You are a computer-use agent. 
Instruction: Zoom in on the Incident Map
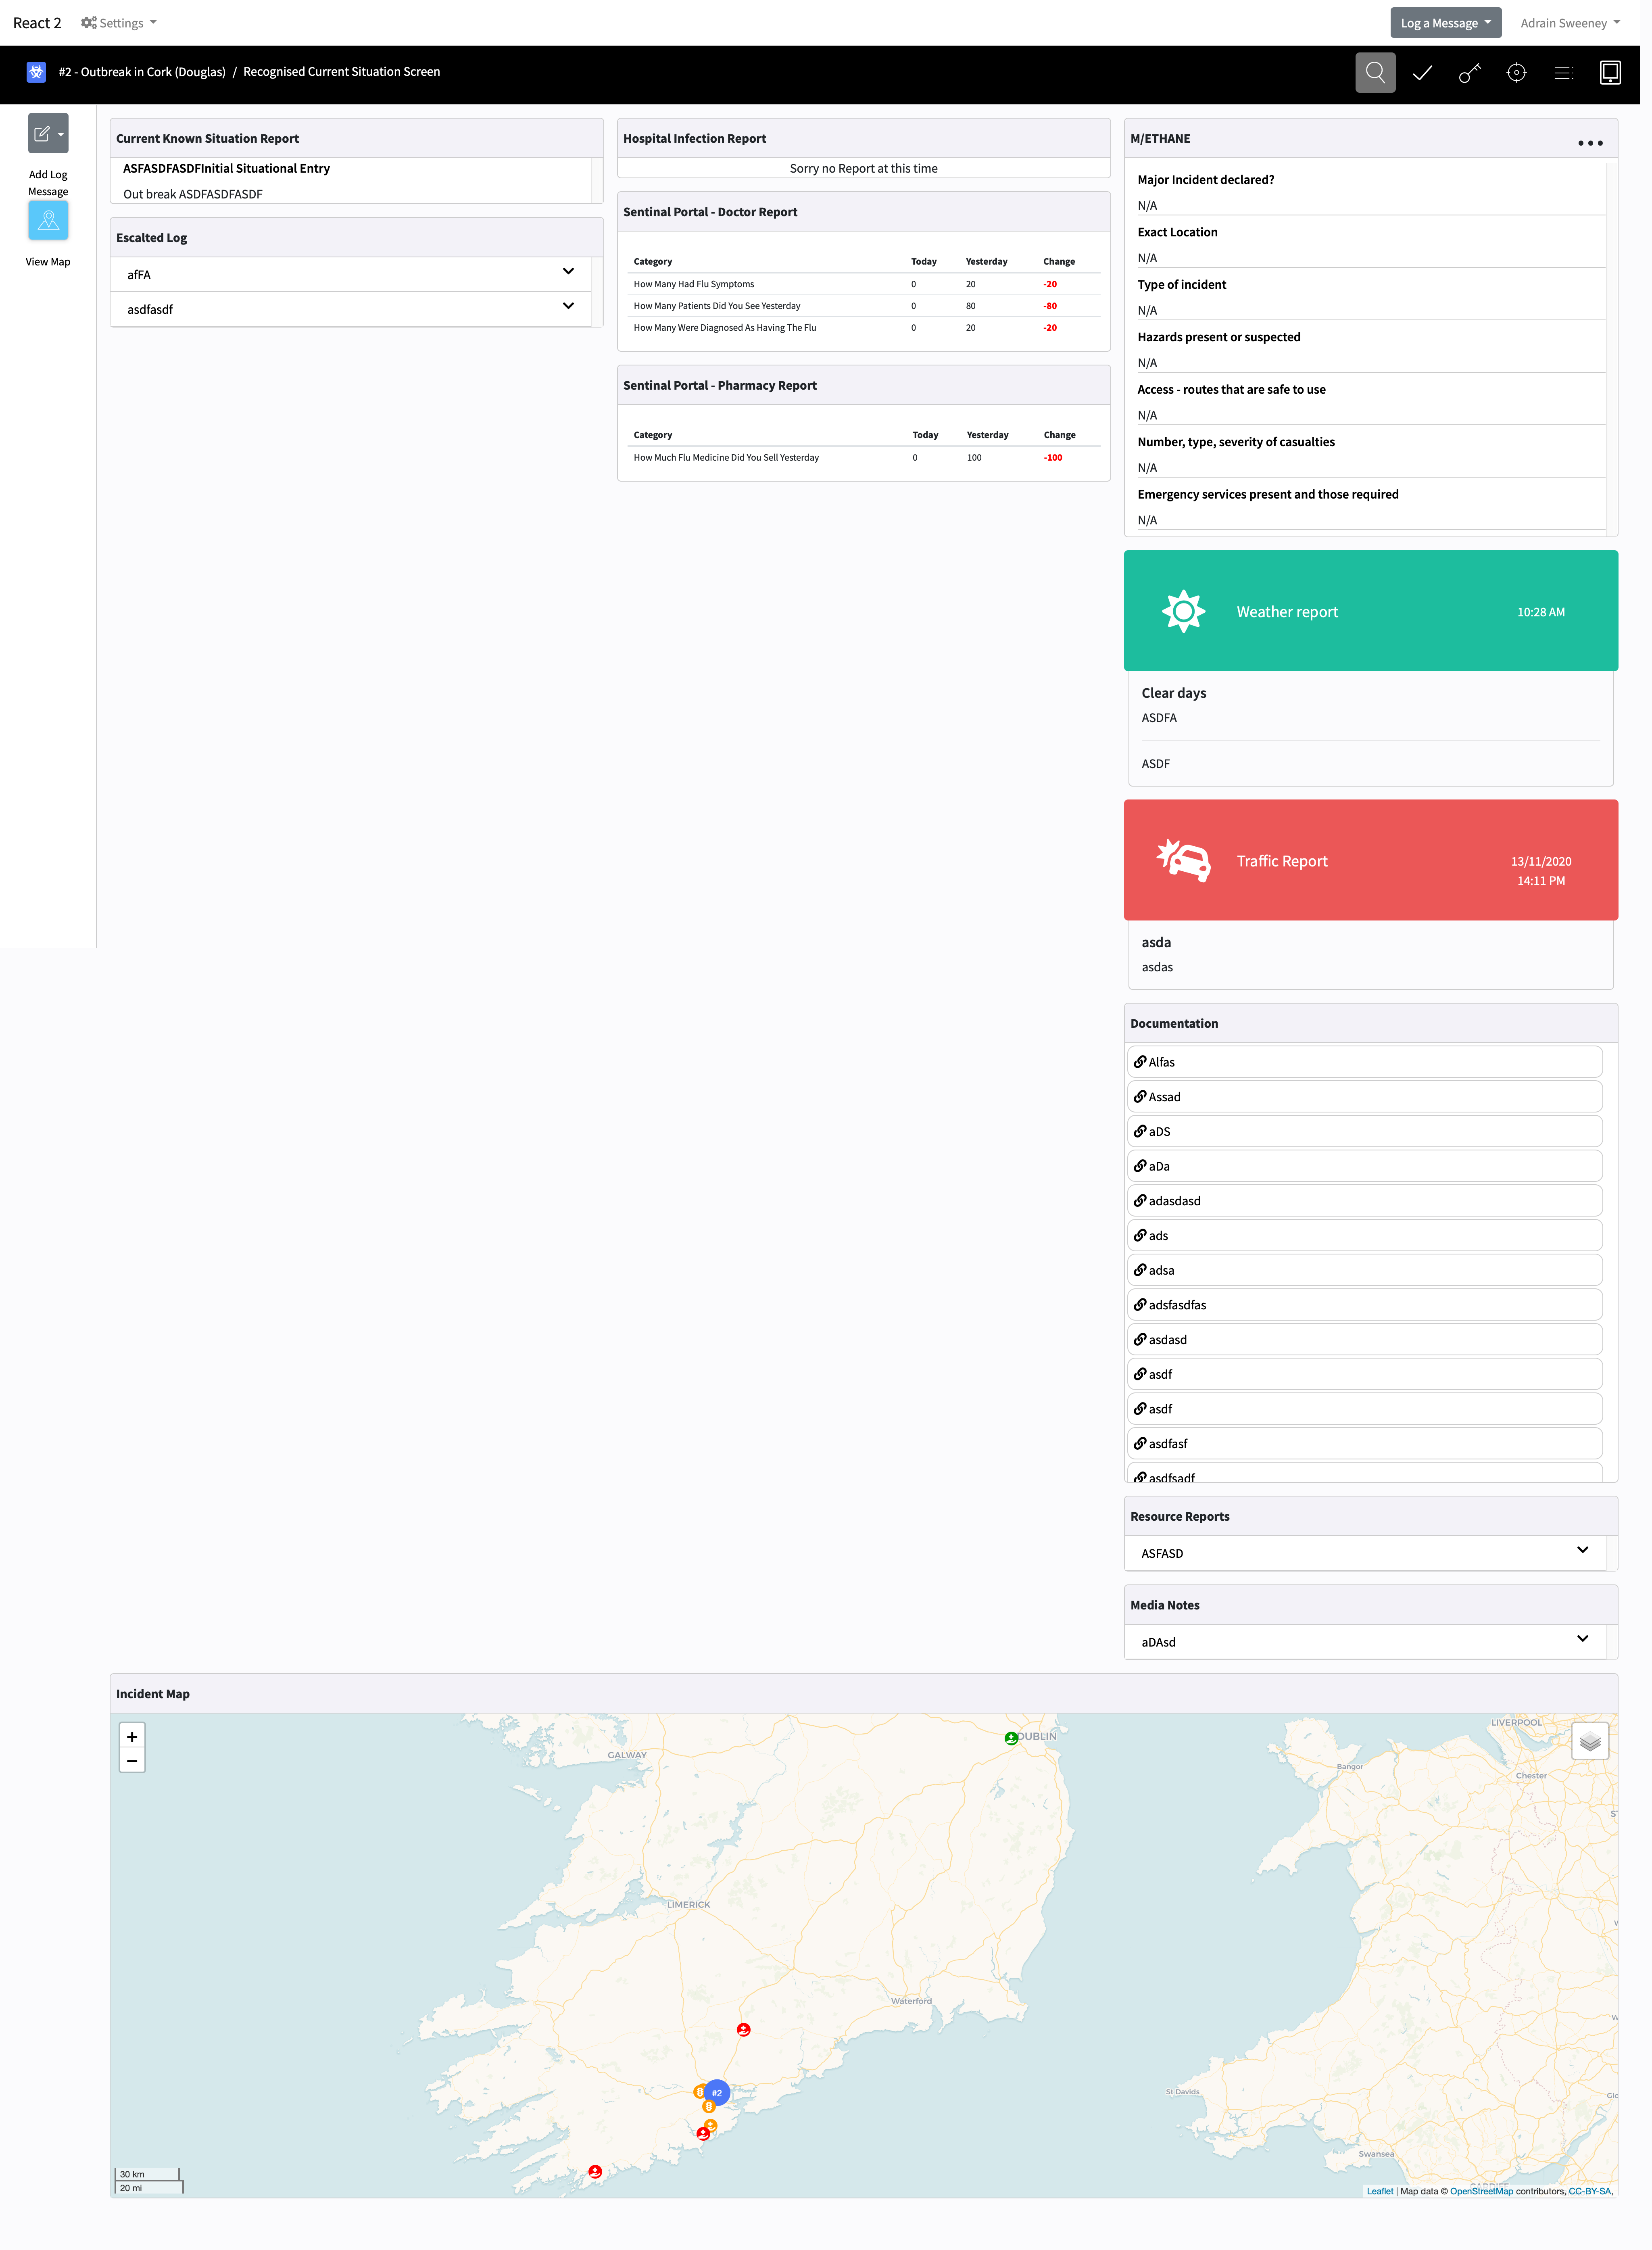click(x=132, y=1736)
